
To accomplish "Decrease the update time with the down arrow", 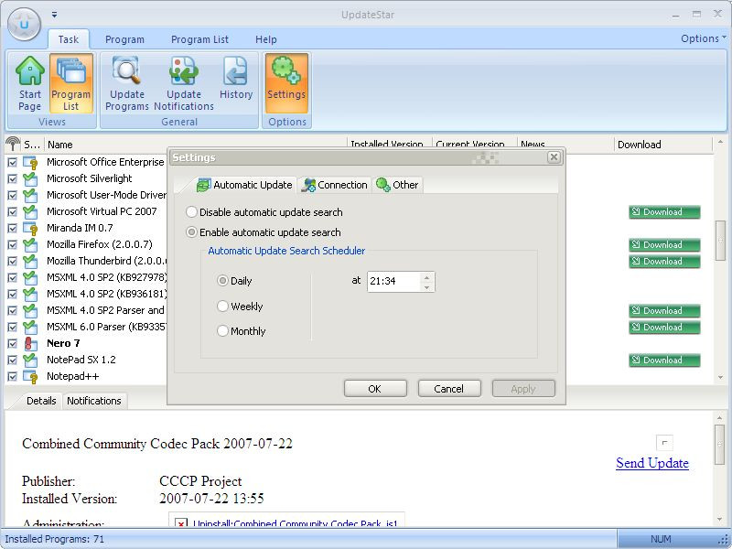I will click(x=426, y=286).
